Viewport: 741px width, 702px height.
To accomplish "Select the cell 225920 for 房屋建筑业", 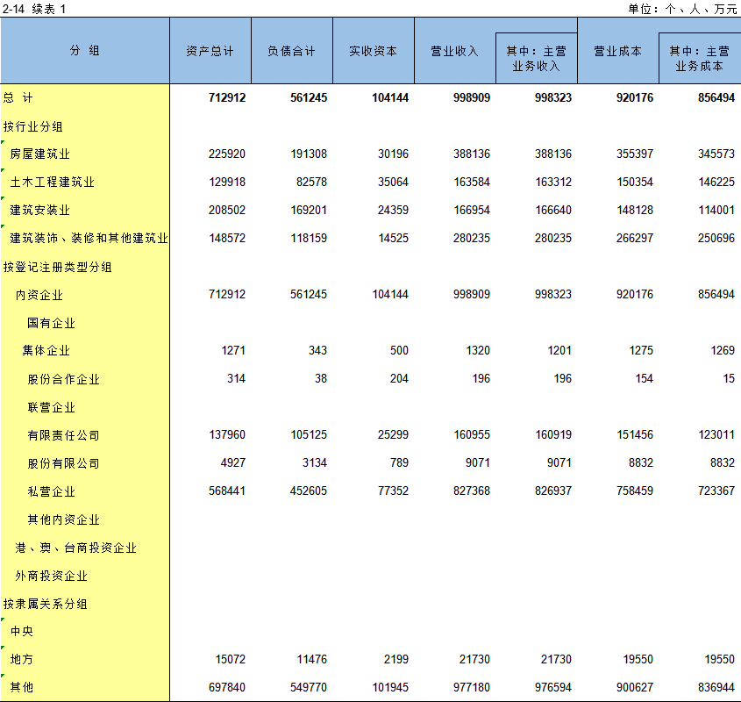I will 227,154.
